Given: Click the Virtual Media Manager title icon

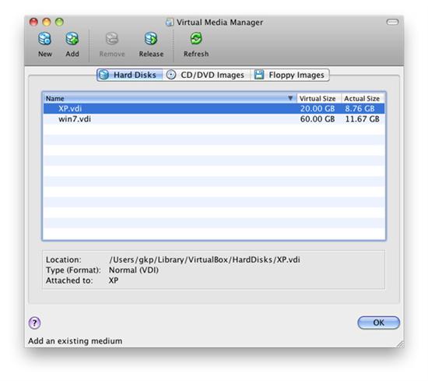Looking at the screenshot, I should pyautogui.click(x=170, y=22).
